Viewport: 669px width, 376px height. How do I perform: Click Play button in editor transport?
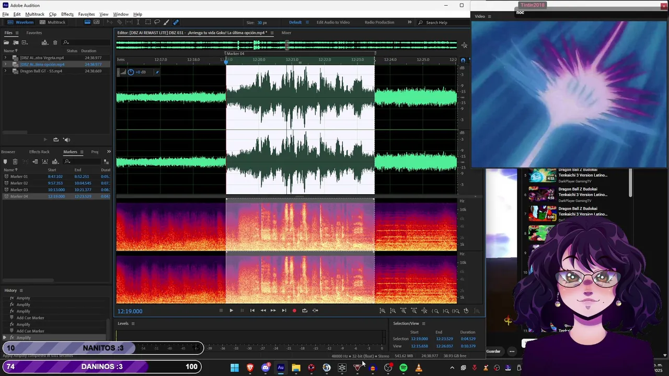[231, 311]
